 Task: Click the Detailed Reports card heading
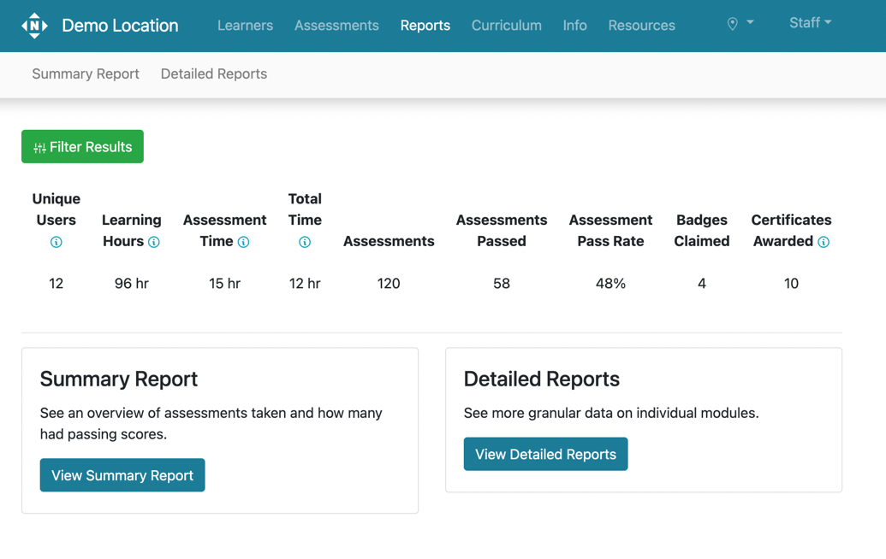click(x=542, y=379)
